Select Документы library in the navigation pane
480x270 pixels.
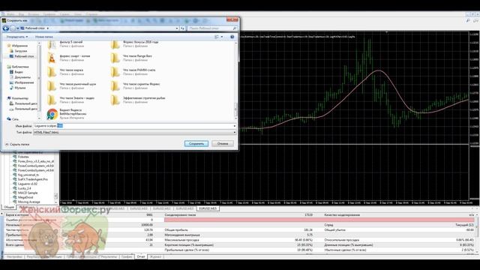tap(20, 77)
